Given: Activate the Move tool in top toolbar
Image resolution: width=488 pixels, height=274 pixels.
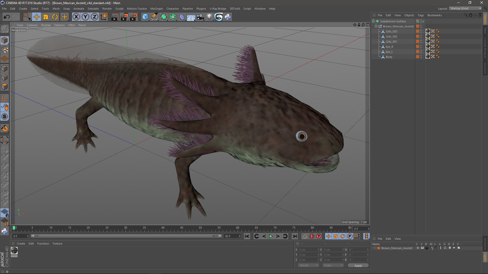Looking at the screenshot, I should [36, 17].
